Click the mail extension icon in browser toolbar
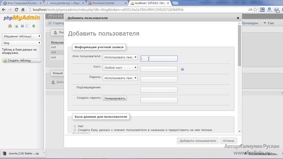283x159 pixels. (x=277, y=10)
